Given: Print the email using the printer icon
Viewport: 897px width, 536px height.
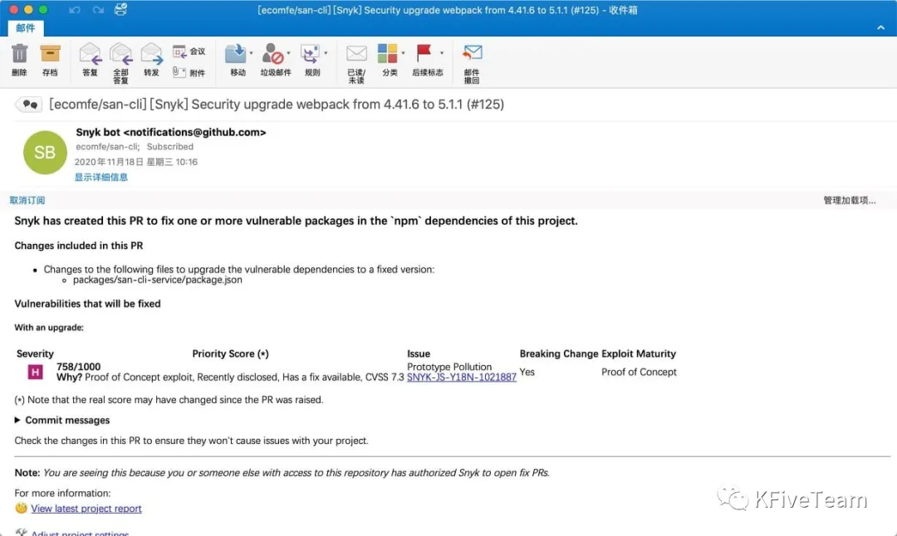Looking at the screenshot, I should point(120,9).
